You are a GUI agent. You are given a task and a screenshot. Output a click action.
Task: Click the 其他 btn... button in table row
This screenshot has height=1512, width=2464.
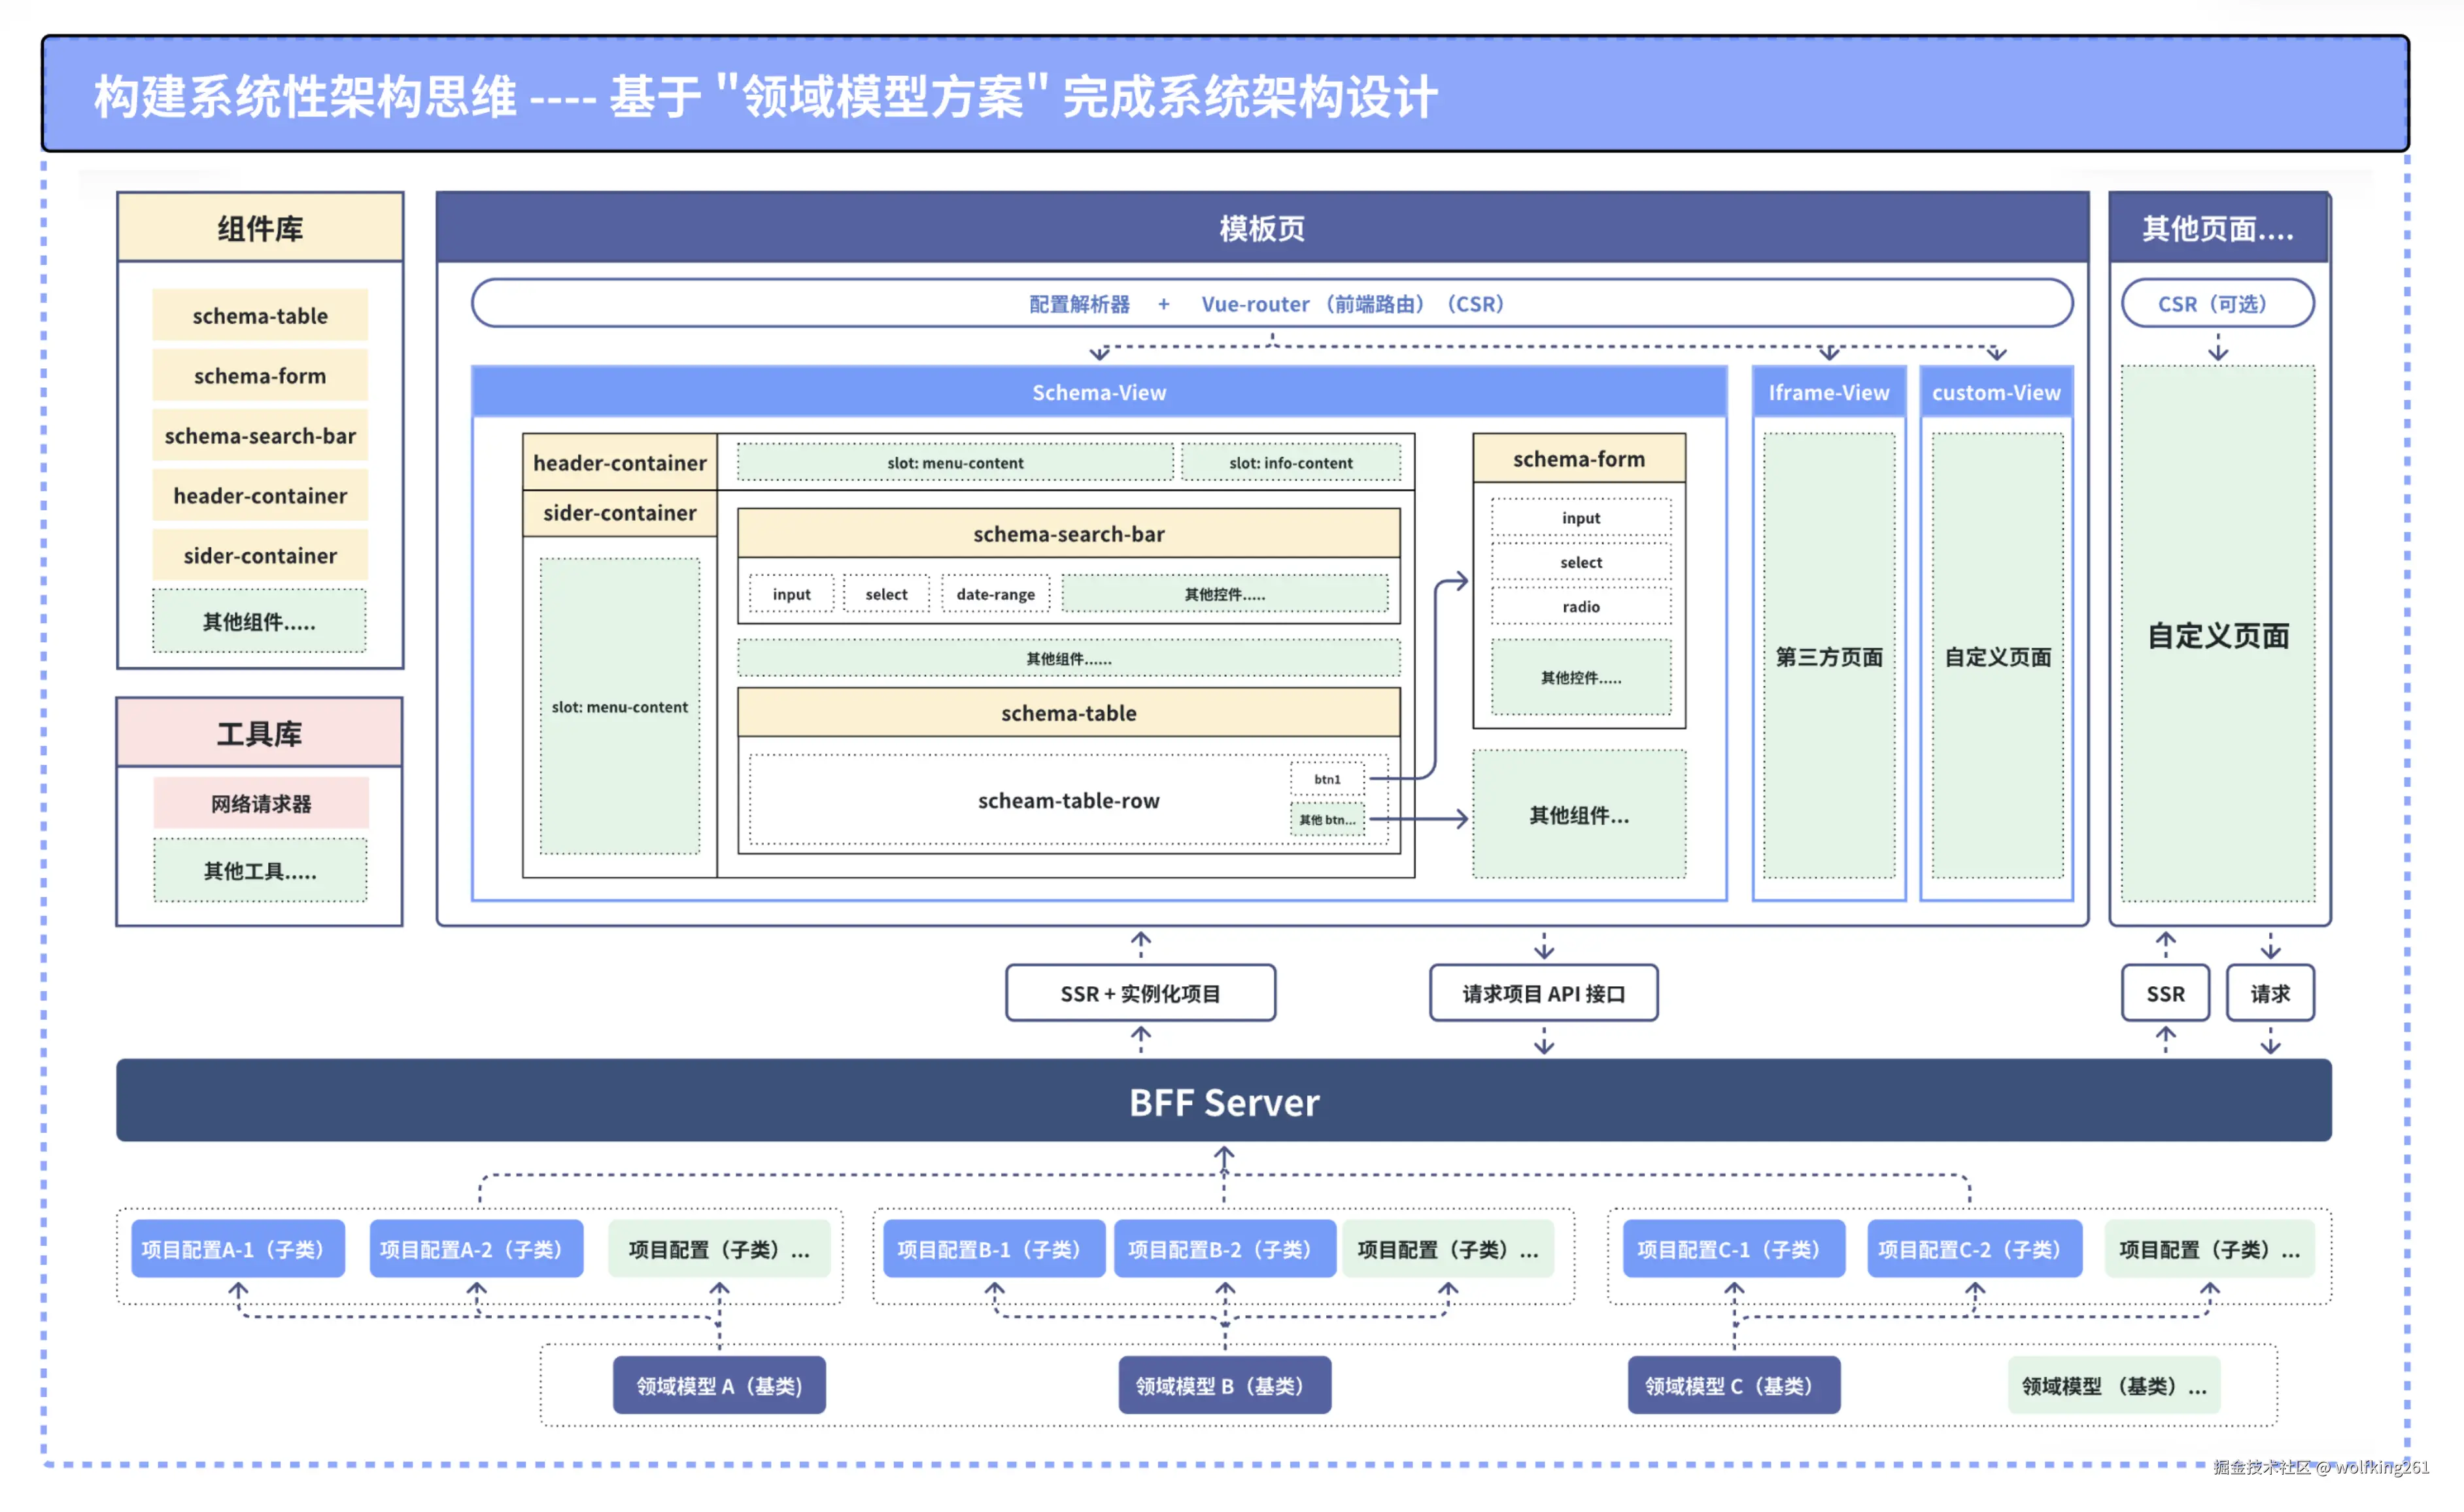pos(1327,819)
